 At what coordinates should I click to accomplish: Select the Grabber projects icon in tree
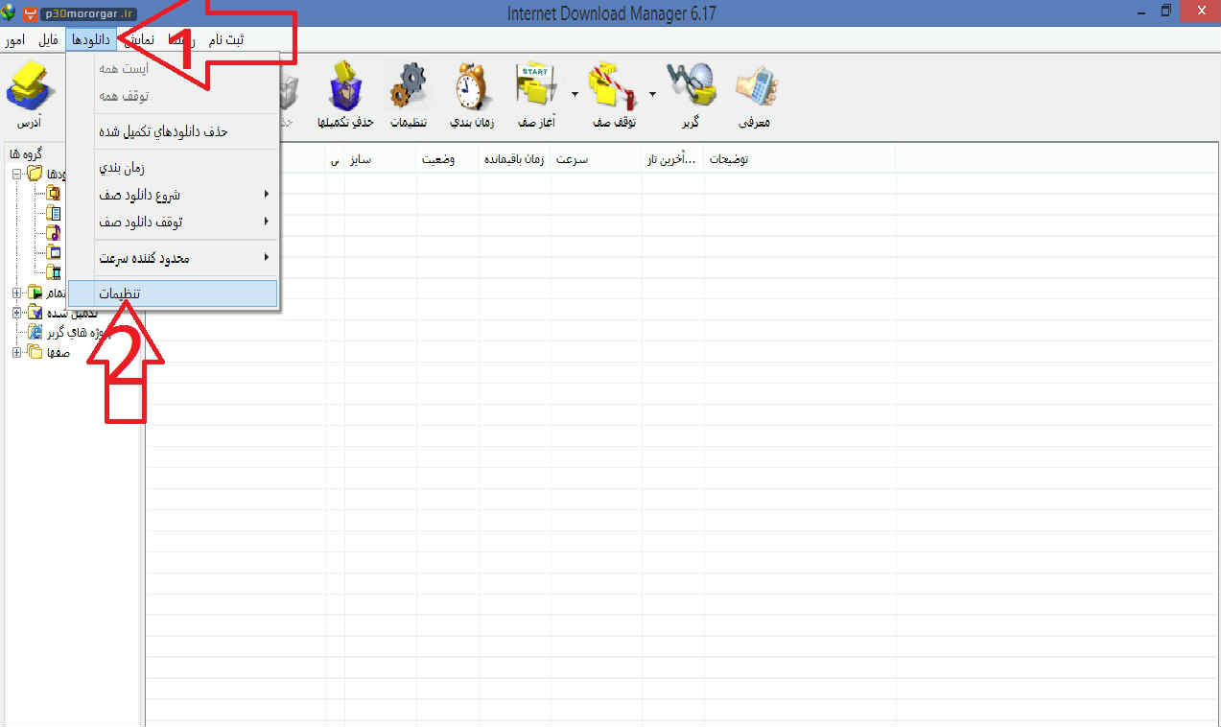click(x=35, y=332)
